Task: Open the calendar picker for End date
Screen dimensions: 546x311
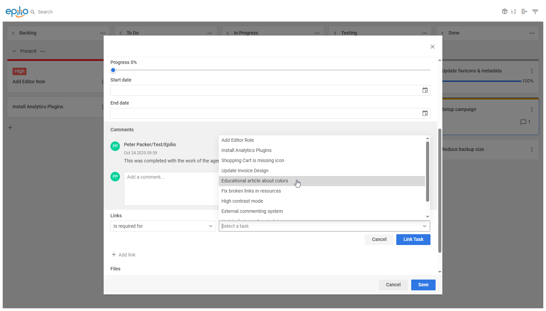Action: click(425, 113)
